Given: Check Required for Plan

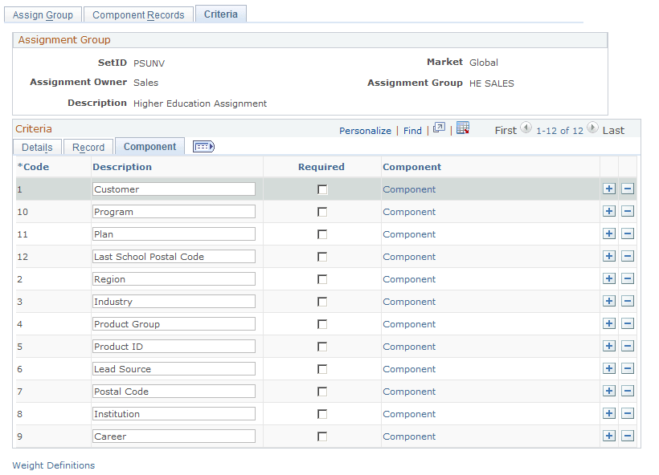Looking at the screenshot, I should 324,233.
